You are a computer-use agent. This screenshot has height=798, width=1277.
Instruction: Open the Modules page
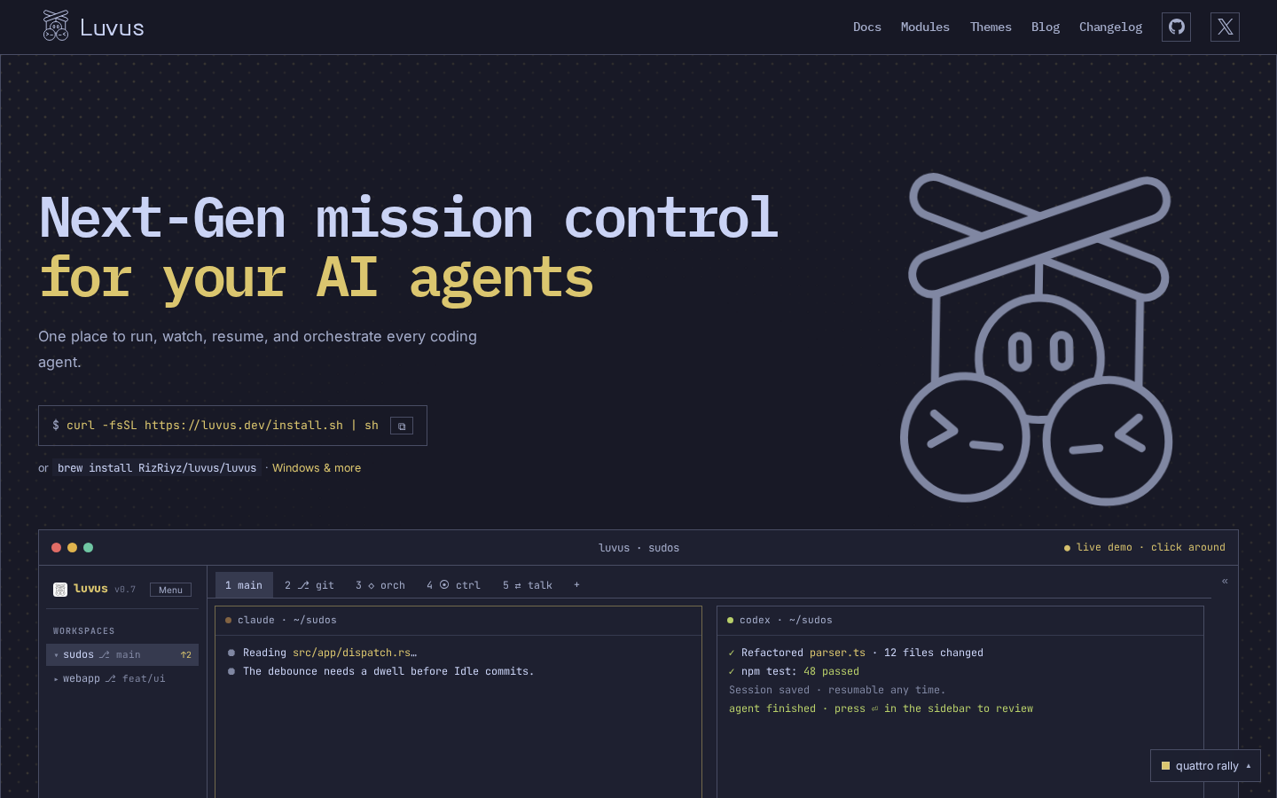click(925, 27)
